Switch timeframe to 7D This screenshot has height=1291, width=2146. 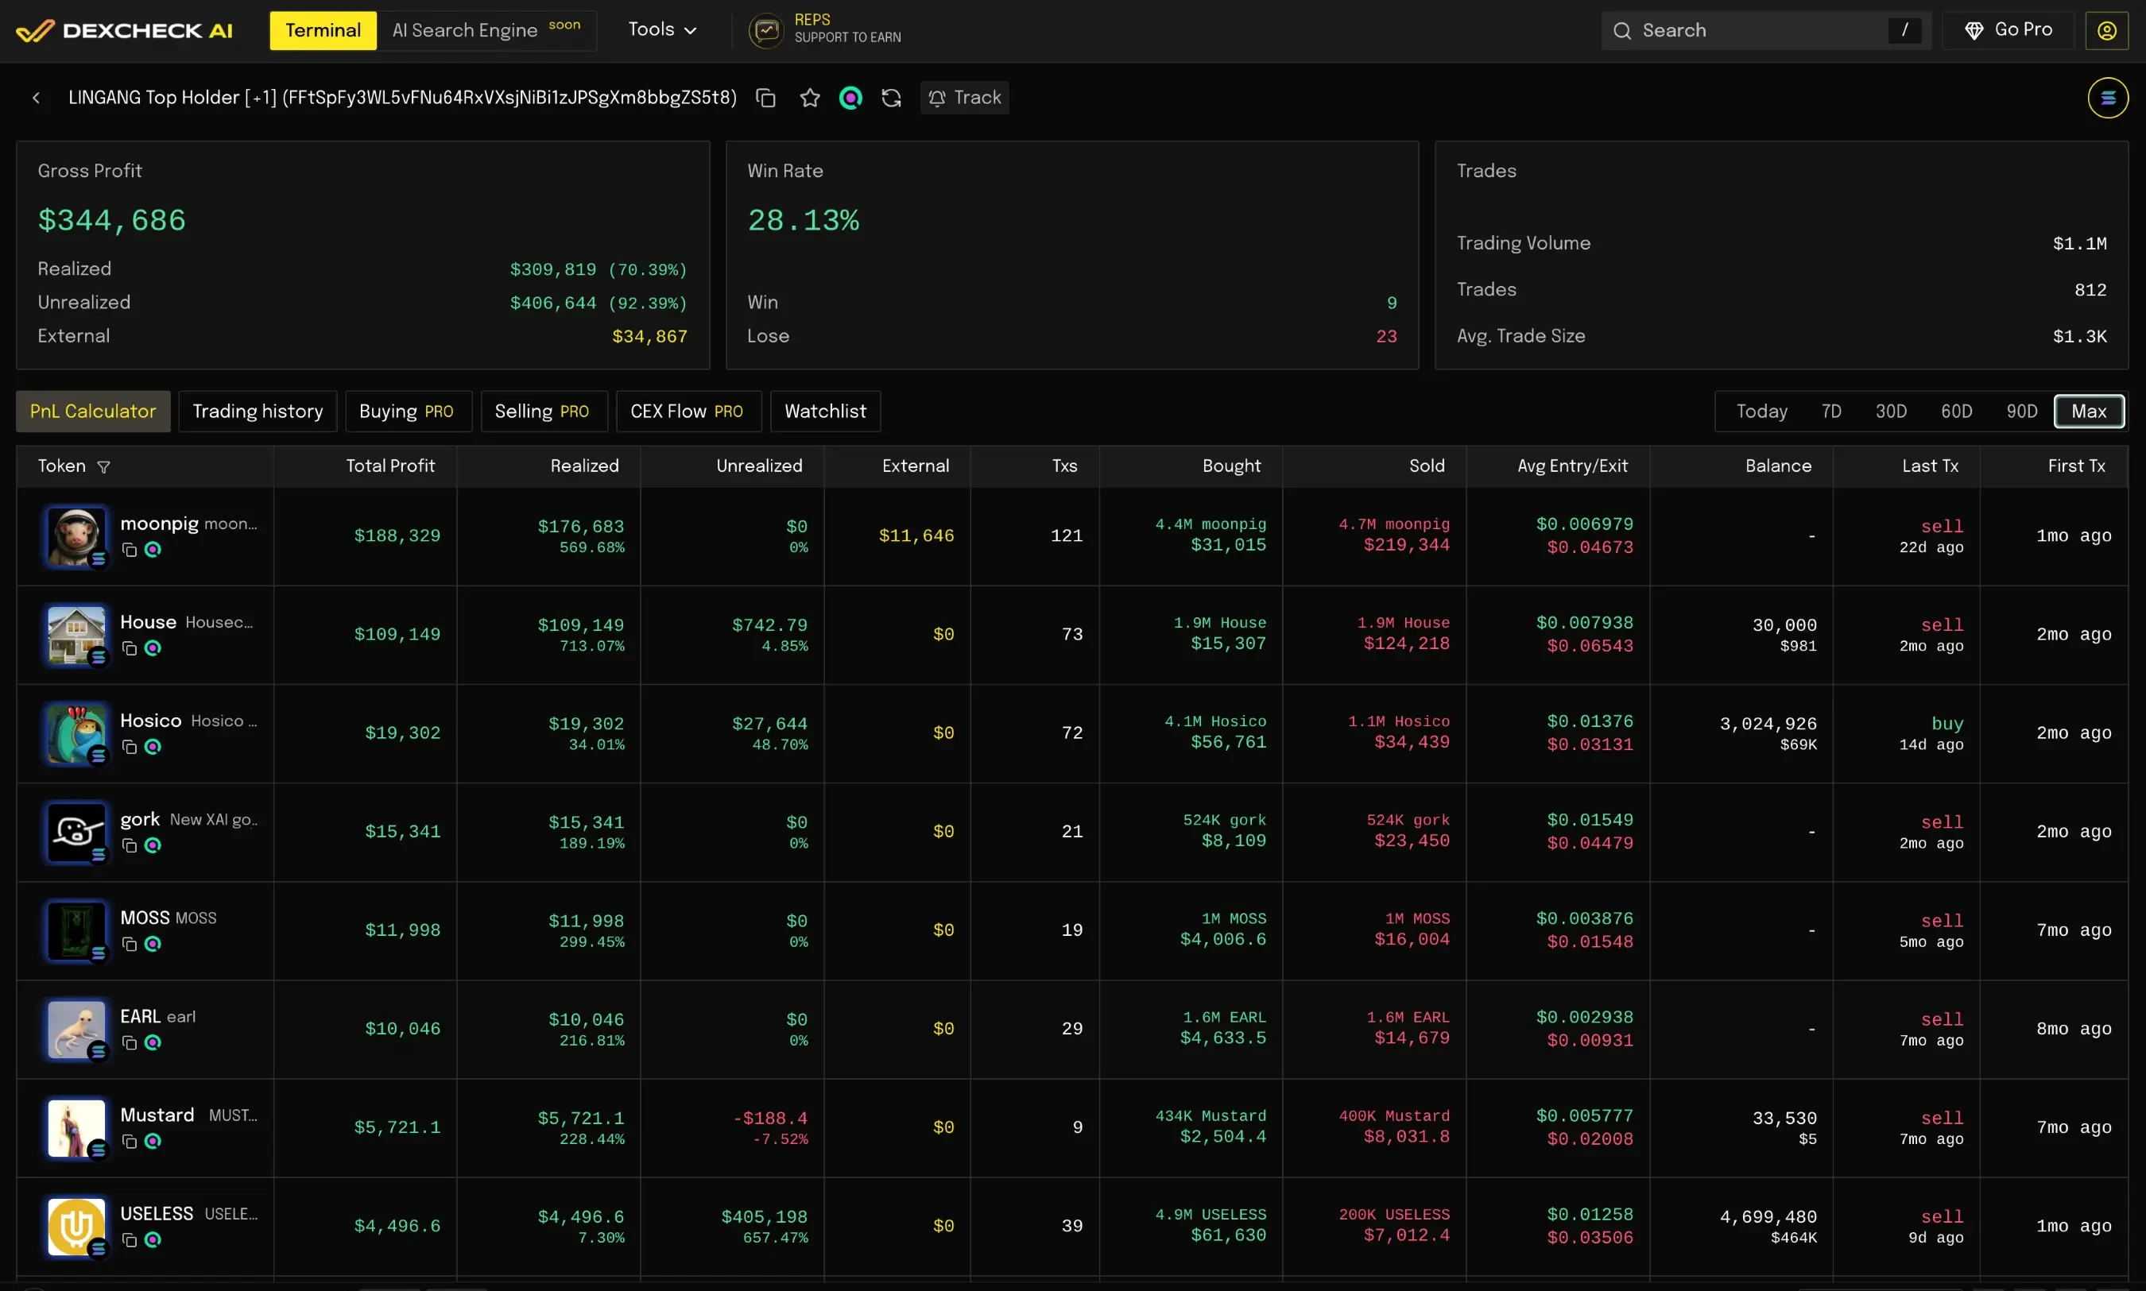[1830, 411]
